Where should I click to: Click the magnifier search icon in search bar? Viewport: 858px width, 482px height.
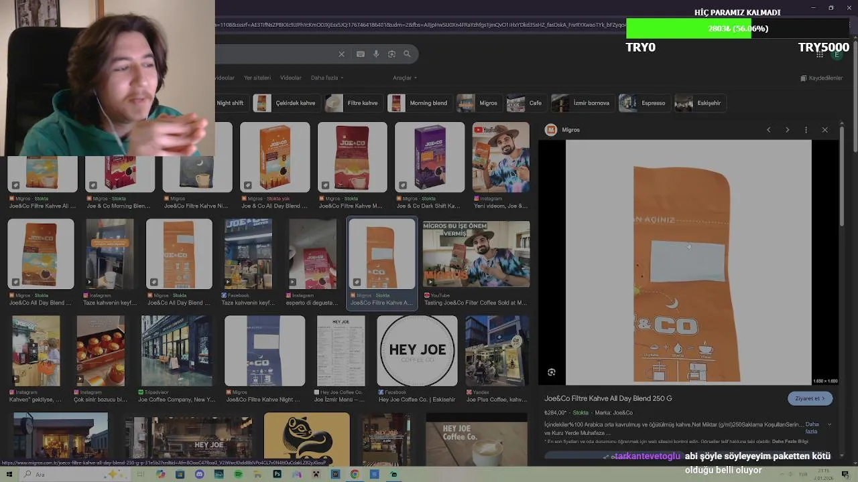point(407,54)
